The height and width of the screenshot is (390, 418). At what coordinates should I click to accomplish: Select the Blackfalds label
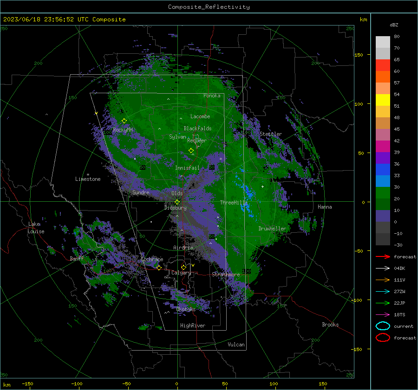[197, 128]
